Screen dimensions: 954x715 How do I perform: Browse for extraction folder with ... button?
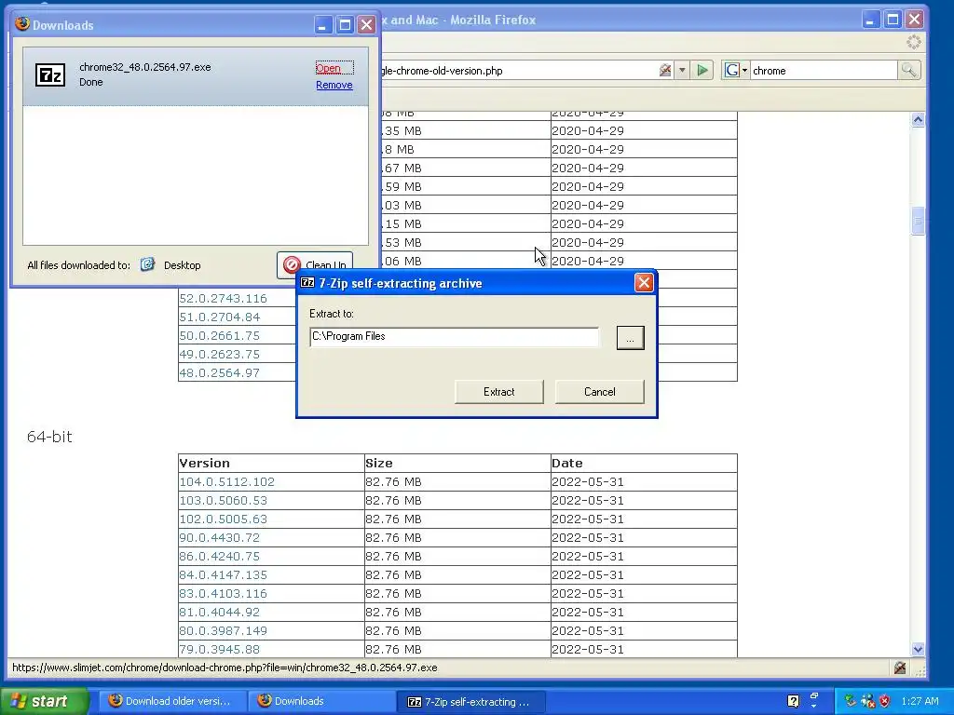[630, 338]
